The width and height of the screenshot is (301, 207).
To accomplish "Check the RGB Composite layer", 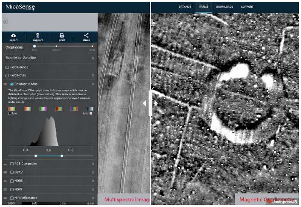I will (x=12, y=164).
